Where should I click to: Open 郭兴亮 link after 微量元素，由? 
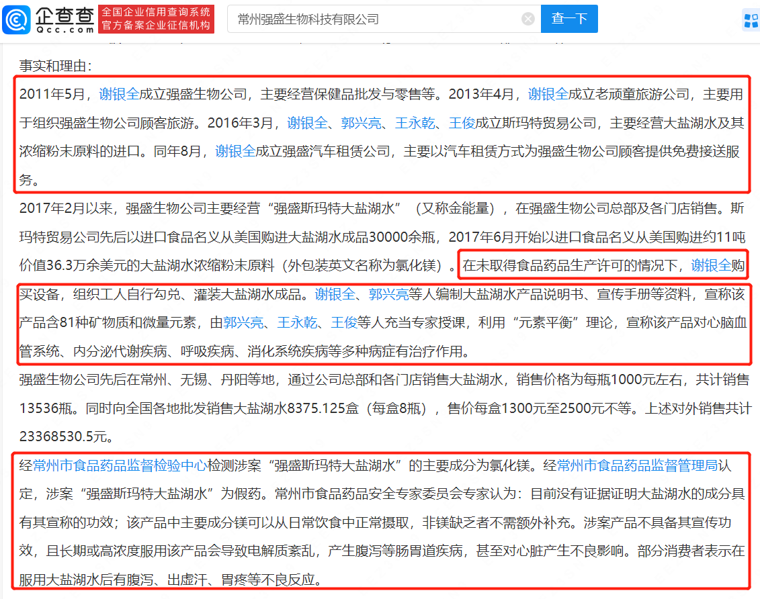tap(243, 322)
